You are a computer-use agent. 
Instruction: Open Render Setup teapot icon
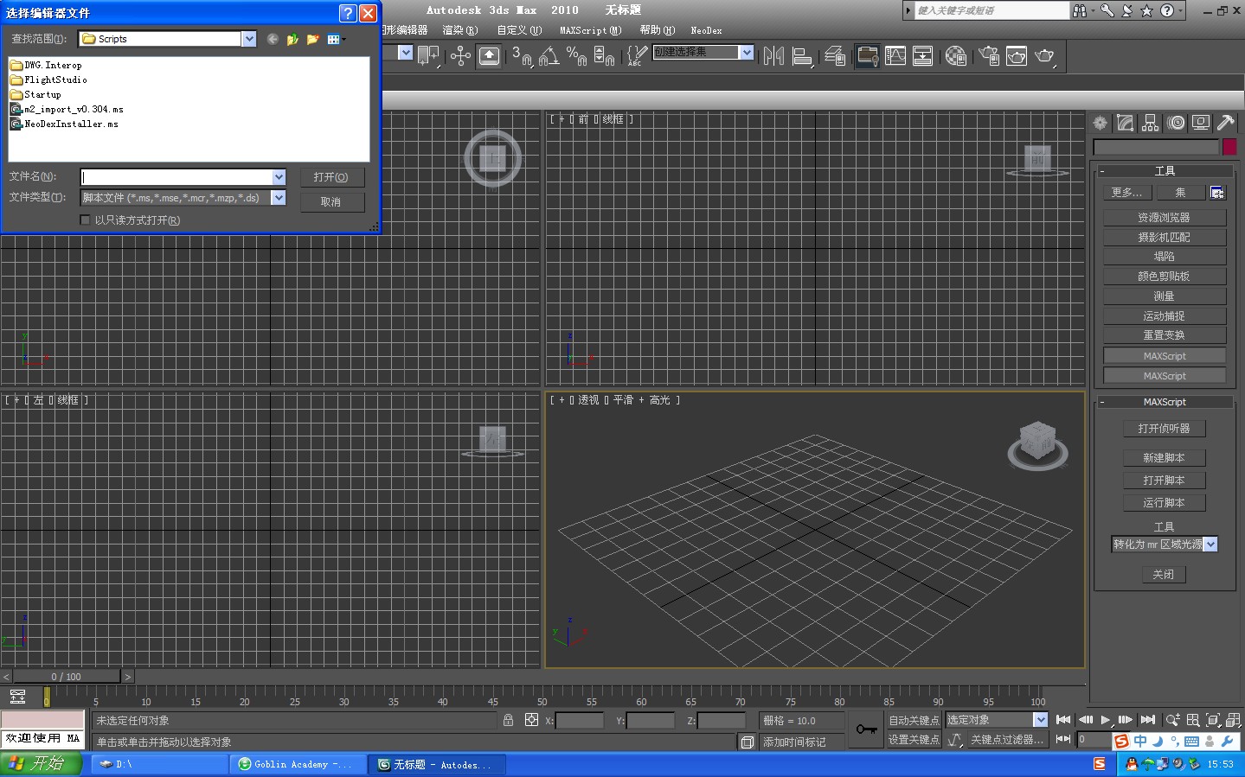click(988, 56)
